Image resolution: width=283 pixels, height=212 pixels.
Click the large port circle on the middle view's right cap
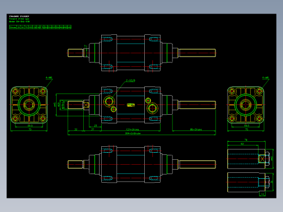tap(152, 108)
